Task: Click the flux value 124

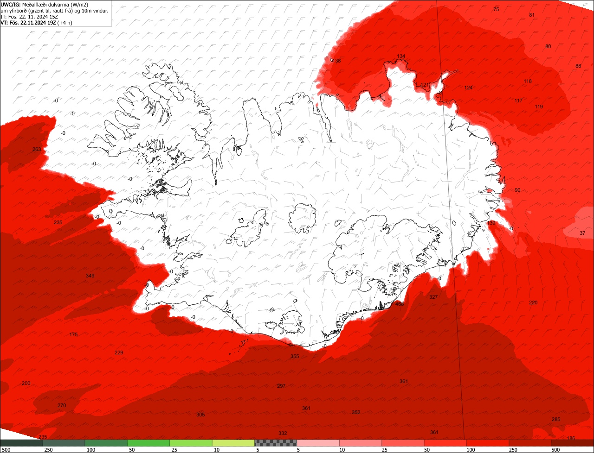Action: pos(468,88)
